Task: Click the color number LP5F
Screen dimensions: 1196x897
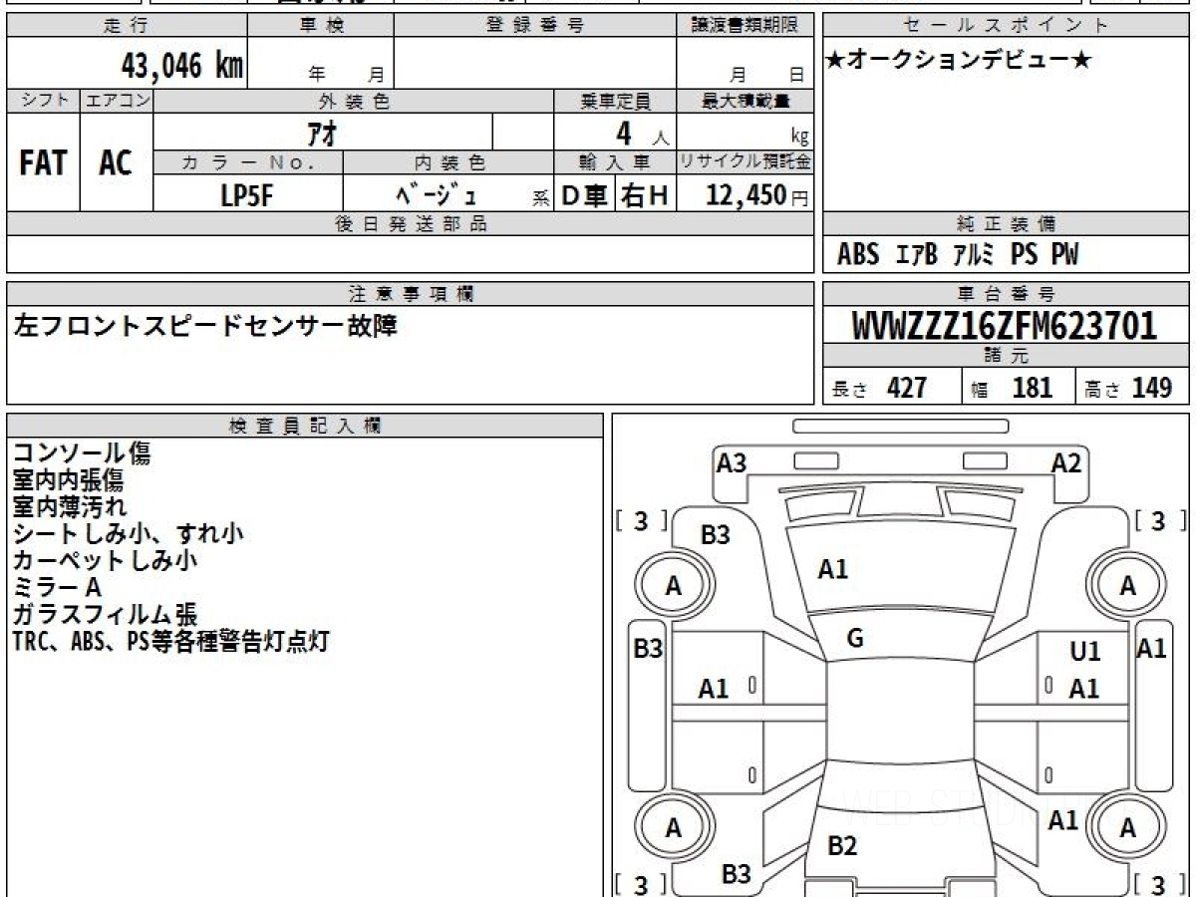Action: pos(247,195)
